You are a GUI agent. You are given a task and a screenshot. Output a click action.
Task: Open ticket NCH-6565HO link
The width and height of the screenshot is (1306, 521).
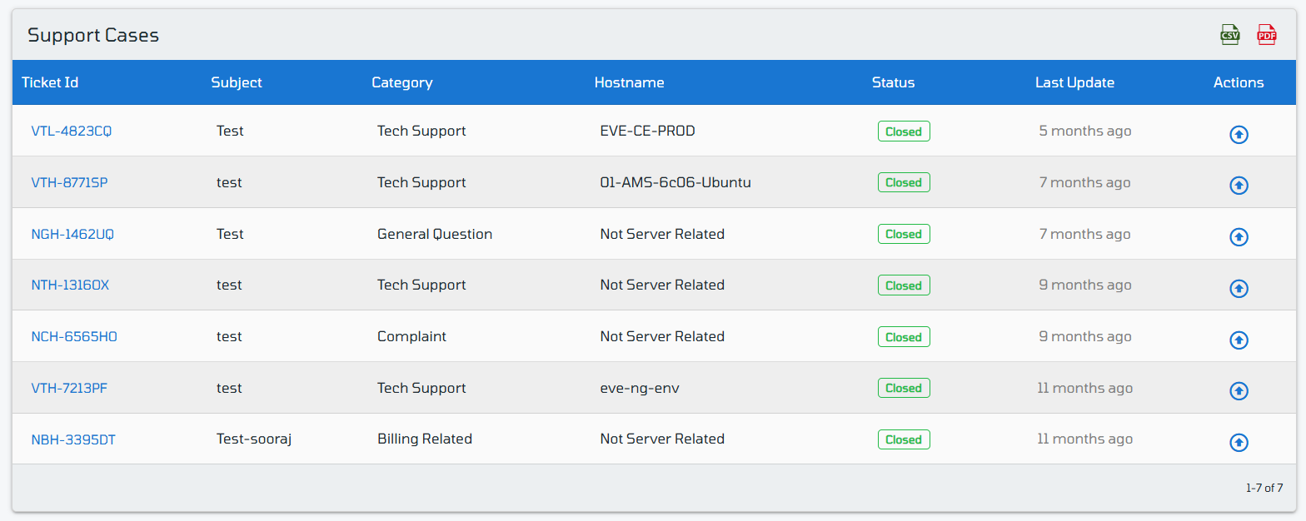click(x=74, y=336)
